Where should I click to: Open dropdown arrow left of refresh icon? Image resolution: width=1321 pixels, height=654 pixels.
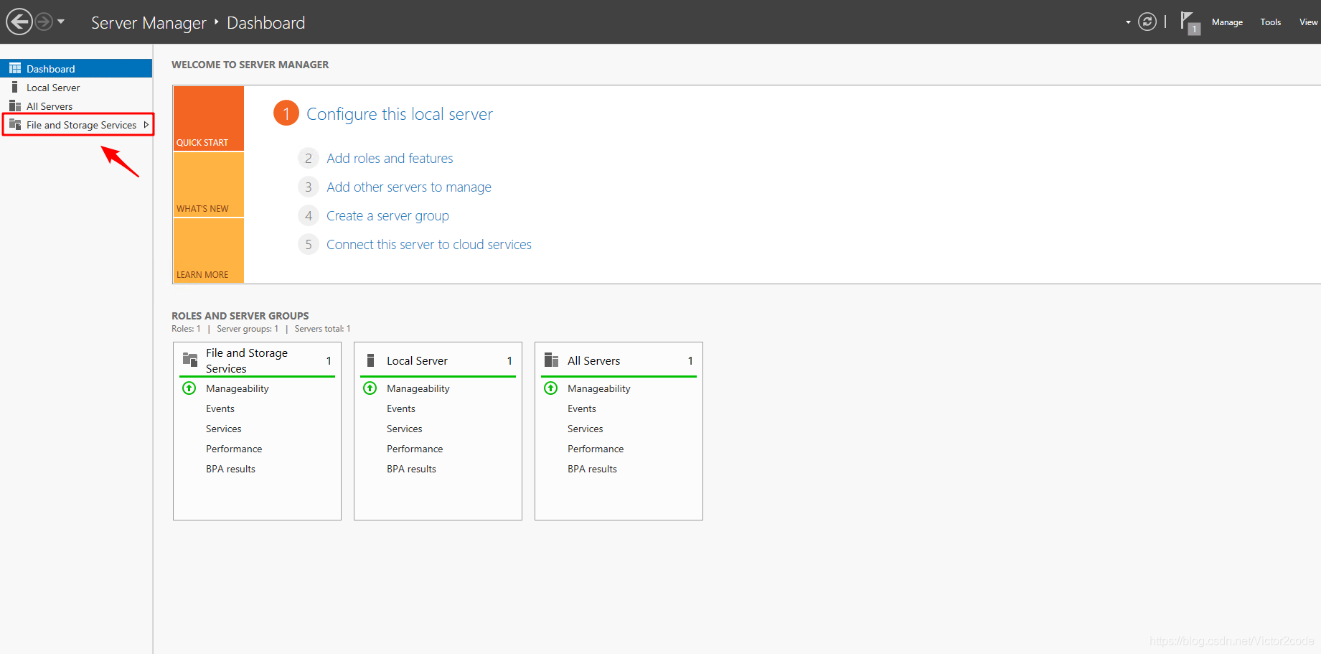coord(1128,22)
